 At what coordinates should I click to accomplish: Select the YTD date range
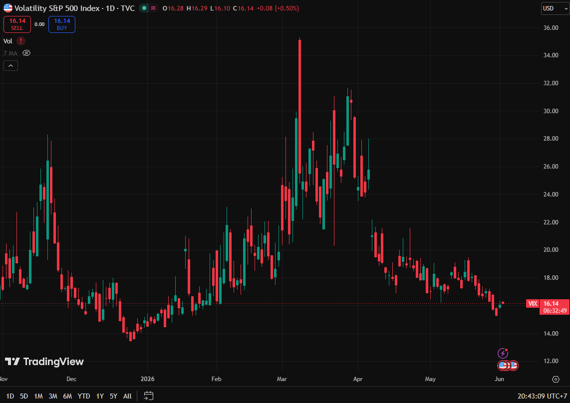84,396
